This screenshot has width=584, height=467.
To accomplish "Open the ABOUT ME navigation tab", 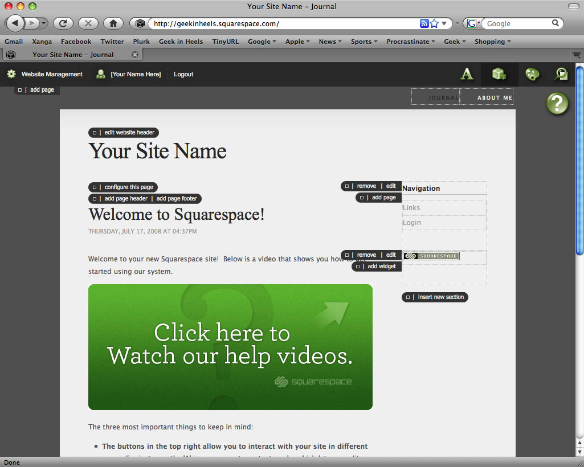I will click(x=487, y=97).
